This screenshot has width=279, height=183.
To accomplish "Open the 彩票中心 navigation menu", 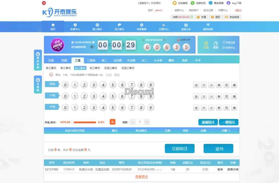I will pyautogui.click(x=75, y=27).
